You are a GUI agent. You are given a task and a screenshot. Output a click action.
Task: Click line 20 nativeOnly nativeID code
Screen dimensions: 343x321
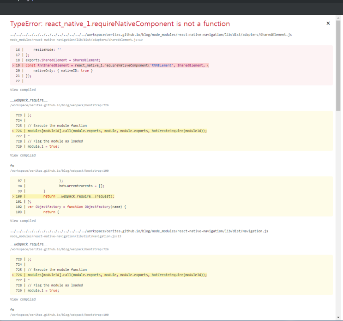63,71
